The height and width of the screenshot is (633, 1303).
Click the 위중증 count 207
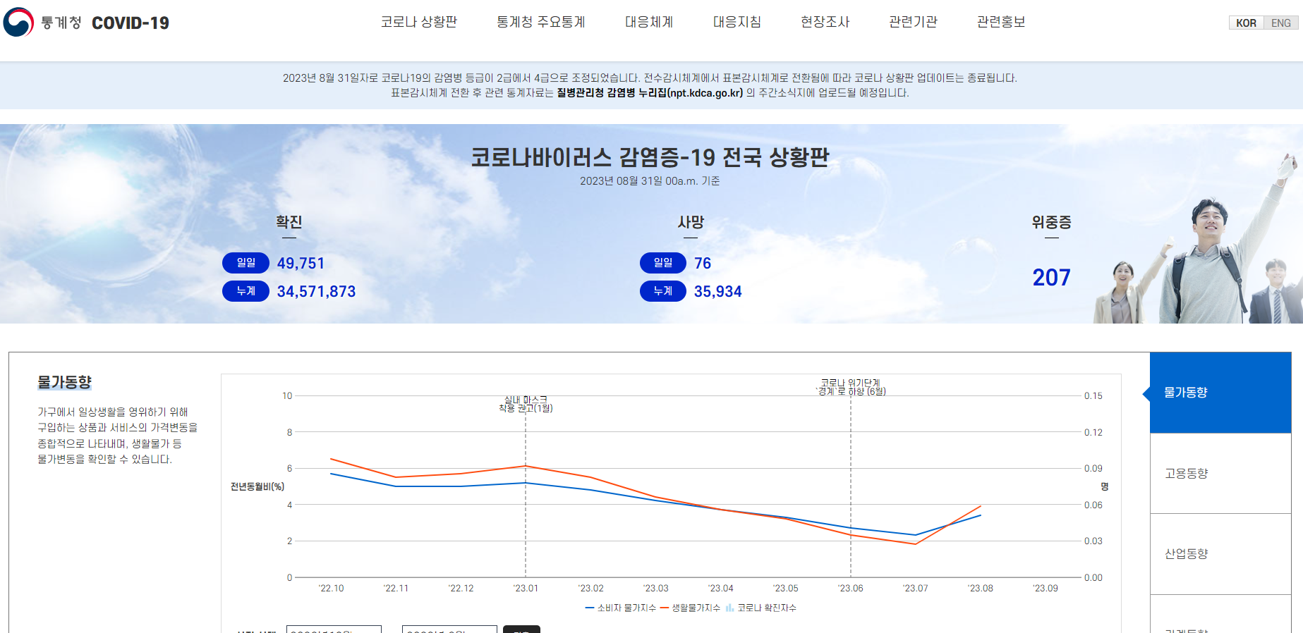[x=1051, y=278]
